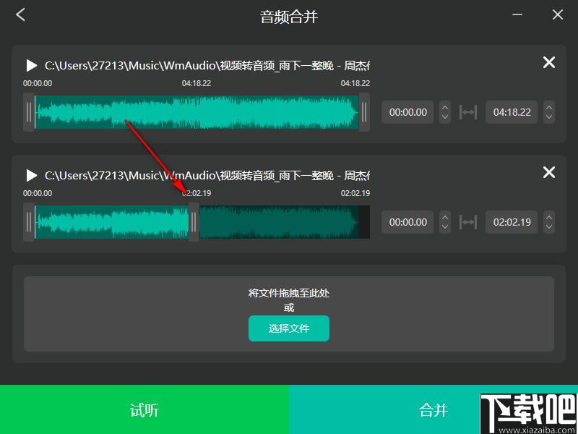The height and width of the screenshot is (434, 578).
Task: Click the second track's file path text
Action: [x=207, y=176]
